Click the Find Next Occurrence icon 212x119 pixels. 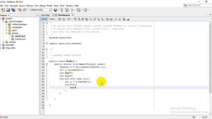83,19
